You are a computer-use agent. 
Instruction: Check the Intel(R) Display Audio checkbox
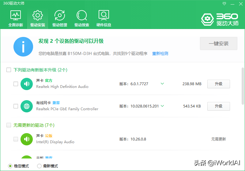point(16,139)
